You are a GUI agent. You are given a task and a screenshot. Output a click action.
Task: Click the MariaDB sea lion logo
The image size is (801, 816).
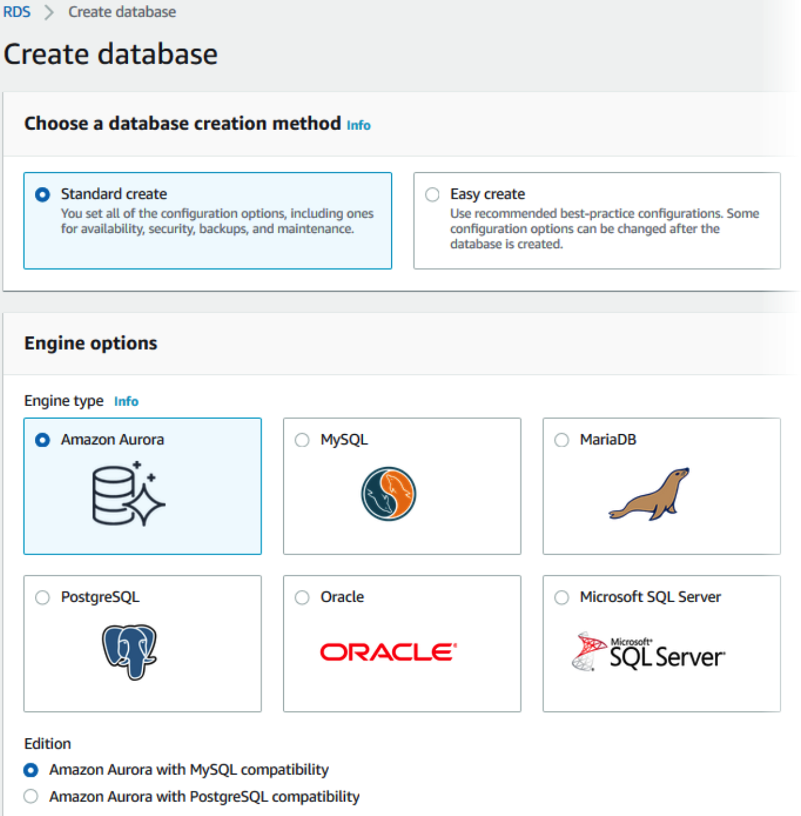coord(649,494)
